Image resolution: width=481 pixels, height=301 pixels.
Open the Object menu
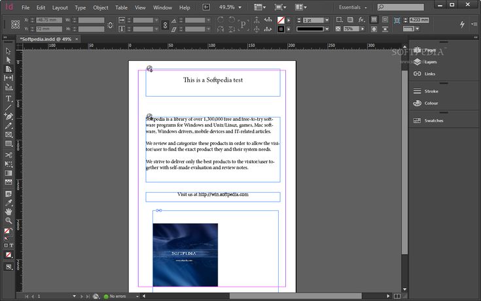tap(101, 7)
